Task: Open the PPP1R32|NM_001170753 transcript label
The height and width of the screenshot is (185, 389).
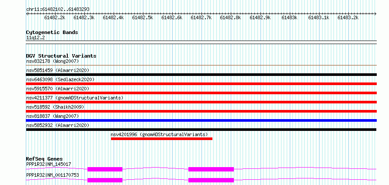Action: pos(52,175)
